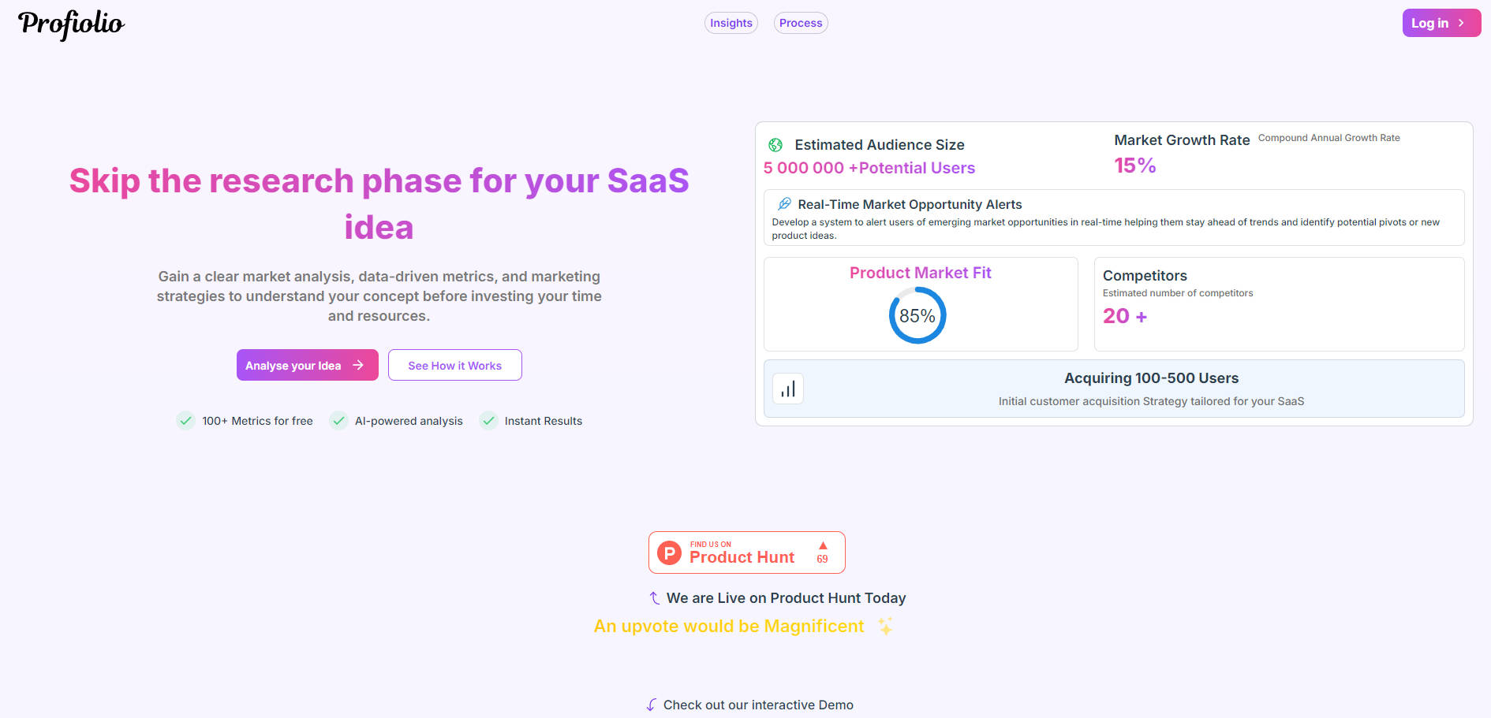The height and width of the screenshot is (718, 1491).
Task: Open the Insights nav item
Action: [x=731, y=23]
